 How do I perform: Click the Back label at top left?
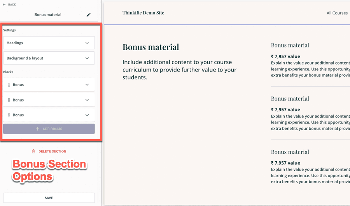(12, 5)
